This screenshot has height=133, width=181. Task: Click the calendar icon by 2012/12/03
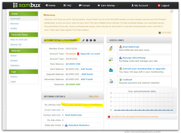[160, 33]
